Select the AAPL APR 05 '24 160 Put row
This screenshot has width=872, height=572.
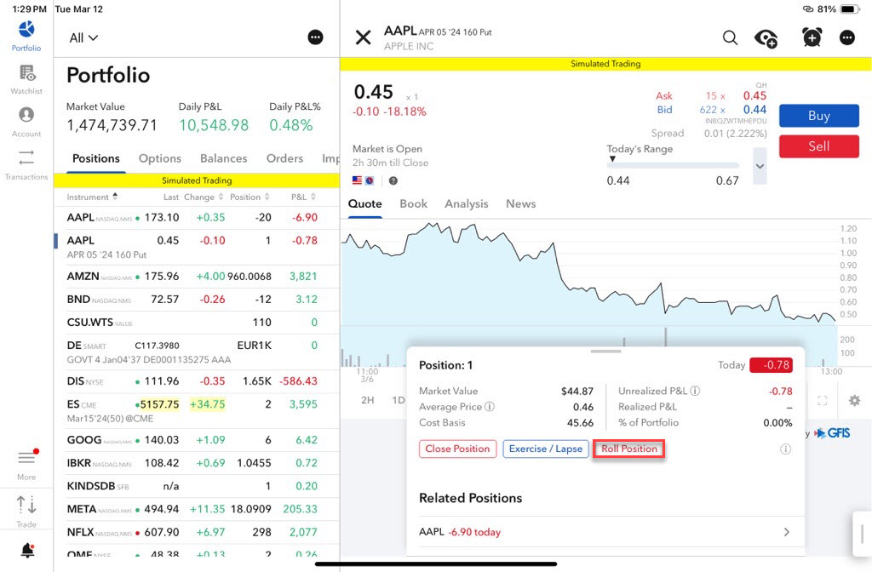tap(197, 247)
